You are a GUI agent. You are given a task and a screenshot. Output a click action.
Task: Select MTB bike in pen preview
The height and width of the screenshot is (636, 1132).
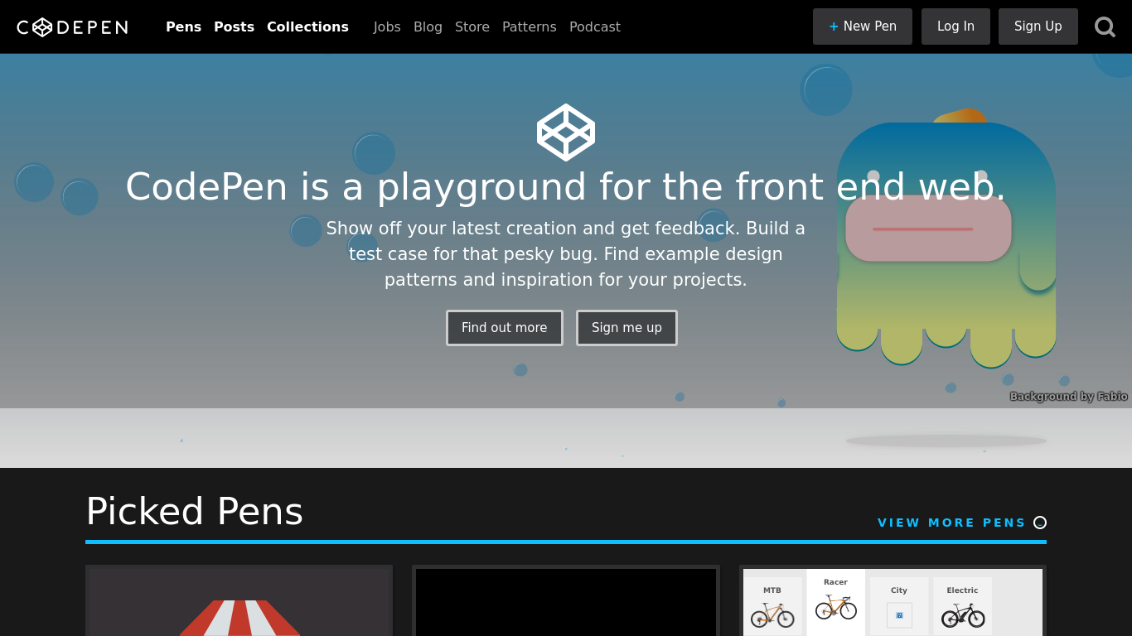pos(772,606)
